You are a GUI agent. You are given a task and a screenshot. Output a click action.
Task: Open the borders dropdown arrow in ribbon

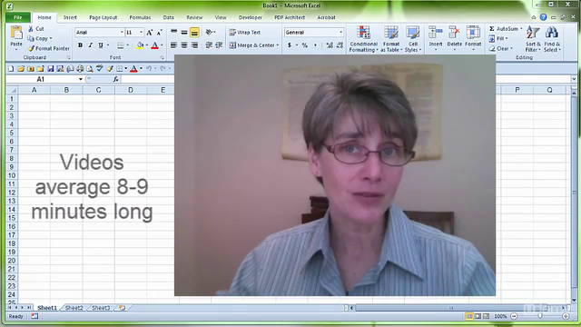coord(128,45)
